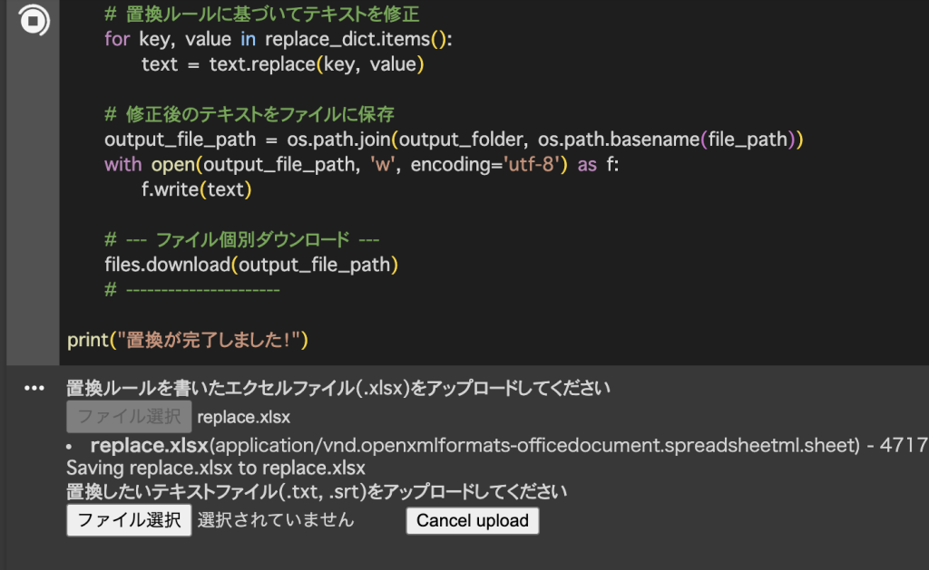This screenshot has width=929, height=570.
Task: Click the output_file_path assignment line
Action: coord(454,140)
